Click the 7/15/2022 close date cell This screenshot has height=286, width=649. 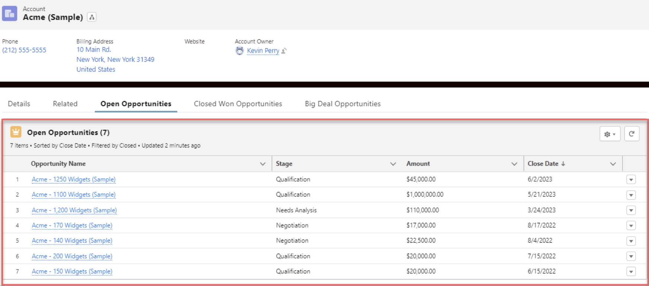tap(541, 256)
